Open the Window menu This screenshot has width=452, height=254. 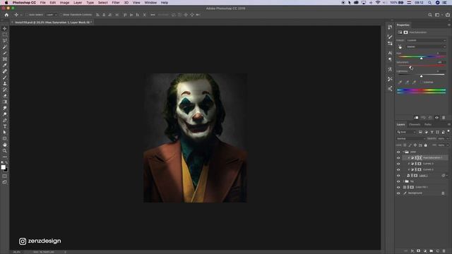tap(150, 3)
